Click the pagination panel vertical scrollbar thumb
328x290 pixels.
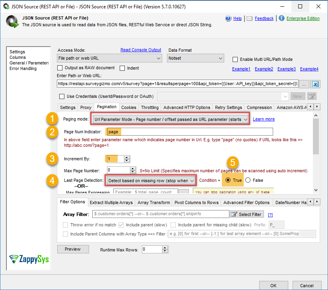(x=316, y=136)
